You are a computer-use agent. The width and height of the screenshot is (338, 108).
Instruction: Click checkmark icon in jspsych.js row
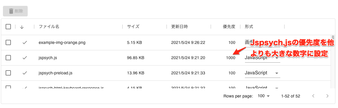pyautogui.click(x=25, y=58)
